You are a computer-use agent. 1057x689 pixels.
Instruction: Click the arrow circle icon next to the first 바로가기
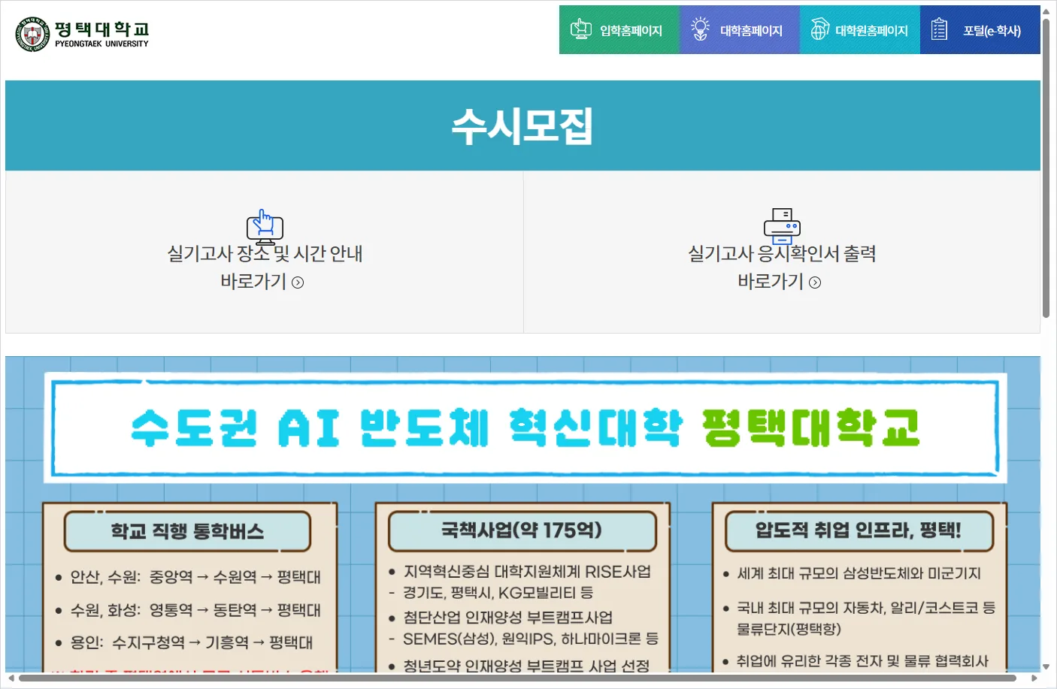(298, 283)
